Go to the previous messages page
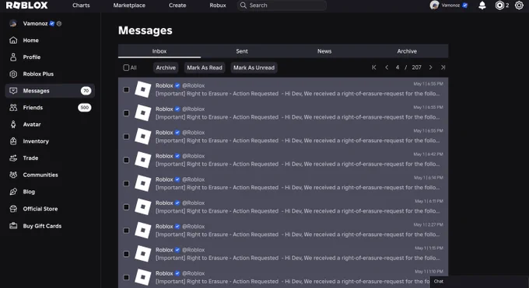 coord(387,68)
